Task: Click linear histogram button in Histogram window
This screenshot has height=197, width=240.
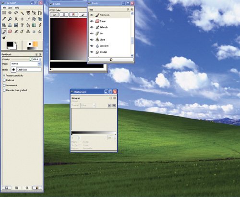Action: [109, 105]
